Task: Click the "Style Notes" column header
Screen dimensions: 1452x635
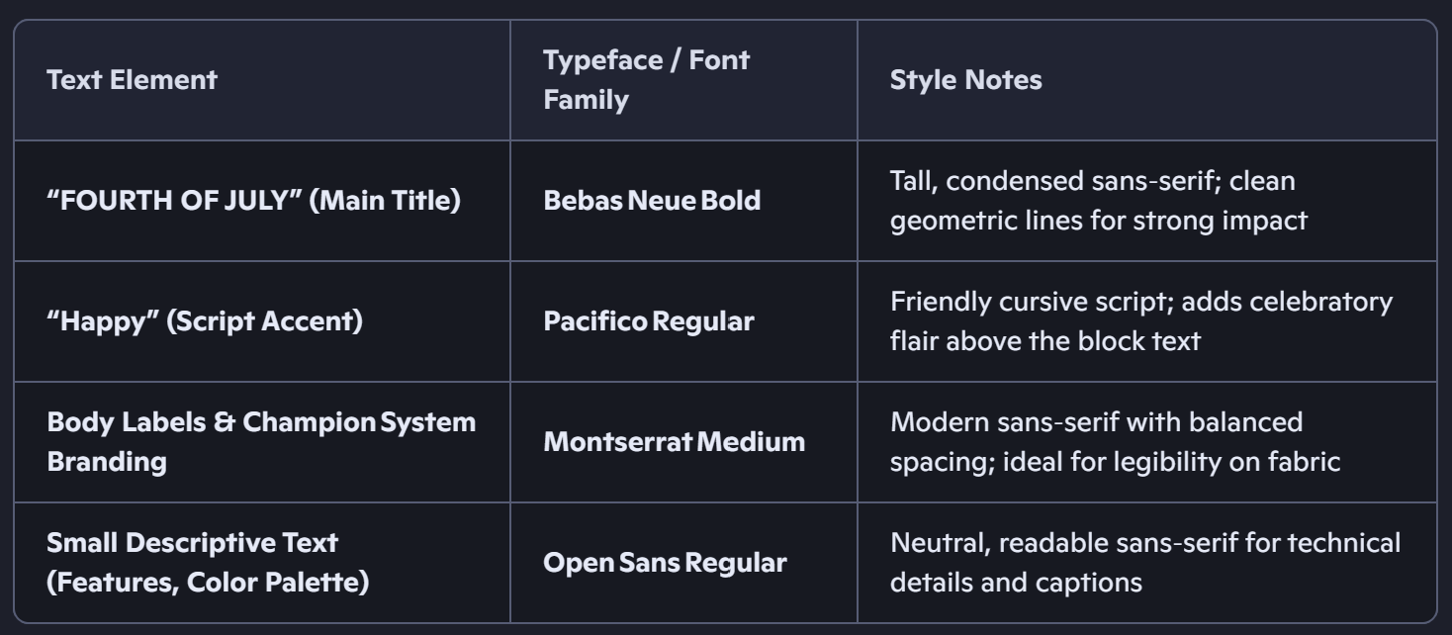Action: point(966,80)
